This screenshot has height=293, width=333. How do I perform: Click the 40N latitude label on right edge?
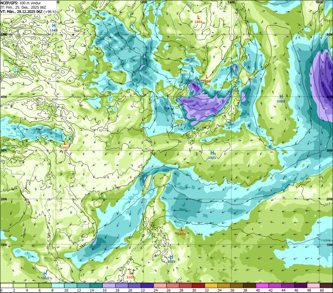pyautogui.click(x=329, y=97)
